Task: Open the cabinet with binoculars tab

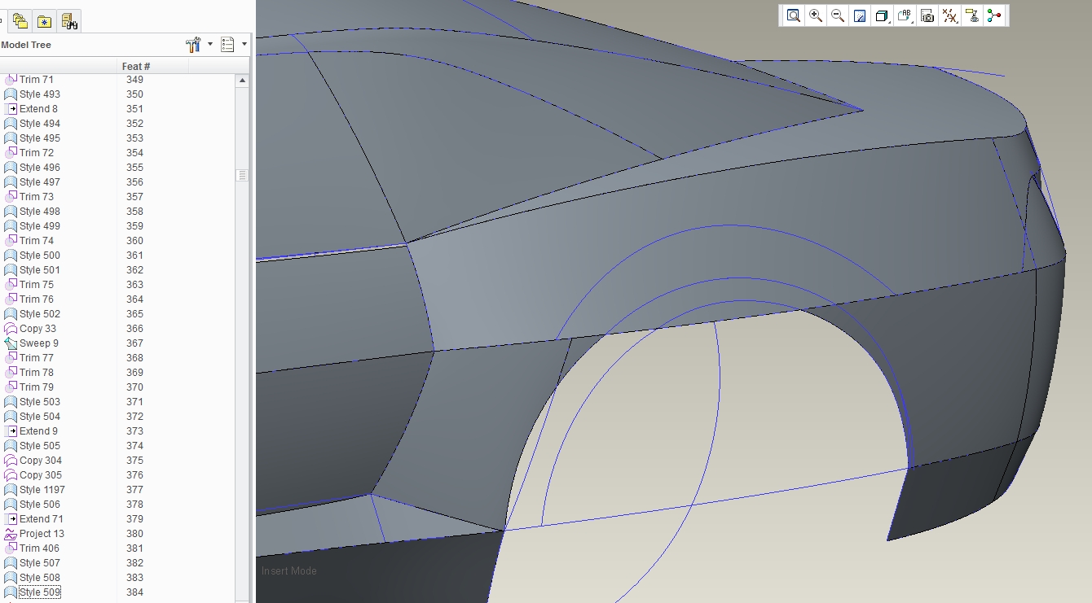Action: pos(69,22)
